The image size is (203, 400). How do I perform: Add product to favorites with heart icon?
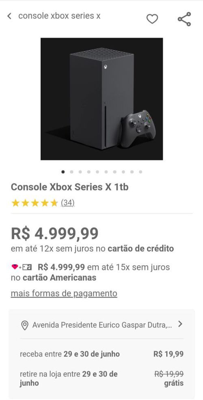tap(152, 19)
